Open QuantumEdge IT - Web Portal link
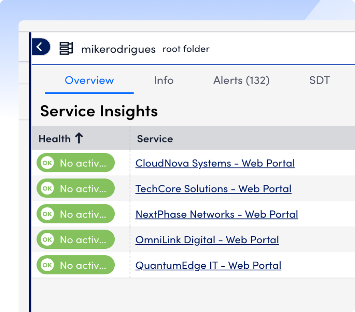Image resolution: width=355 pixels, height=312 pixels. point(208,266)
